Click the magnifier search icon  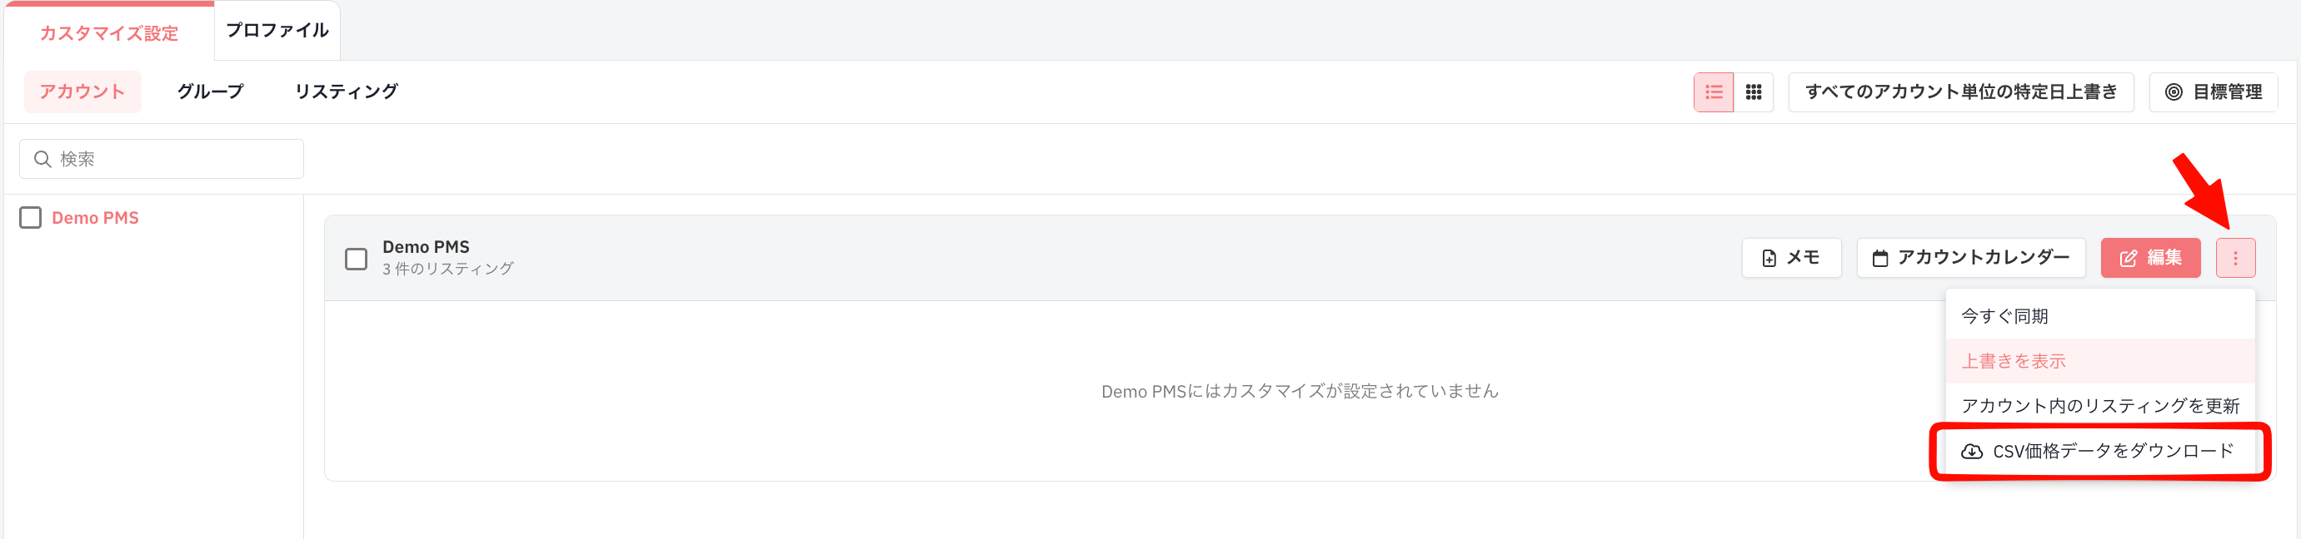pyautogui.click(x=42, y=159)
